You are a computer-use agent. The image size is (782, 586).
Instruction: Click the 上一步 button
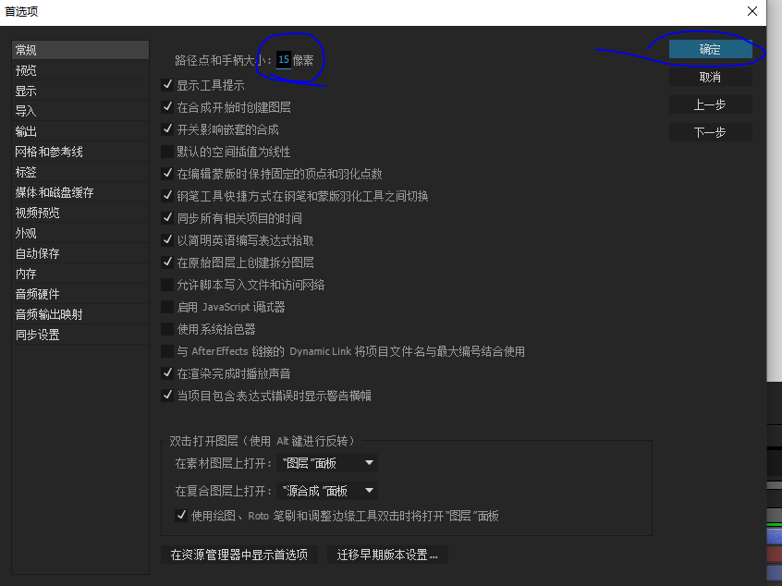712,105
